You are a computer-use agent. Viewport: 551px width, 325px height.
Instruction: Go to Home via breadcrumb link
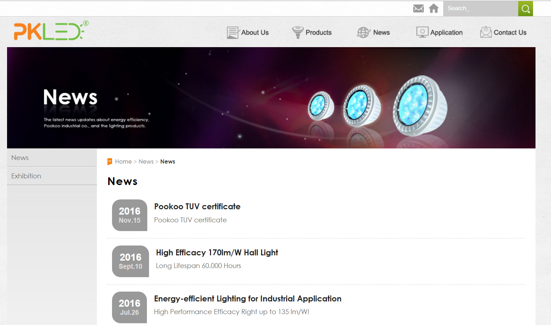pos(123,161)
